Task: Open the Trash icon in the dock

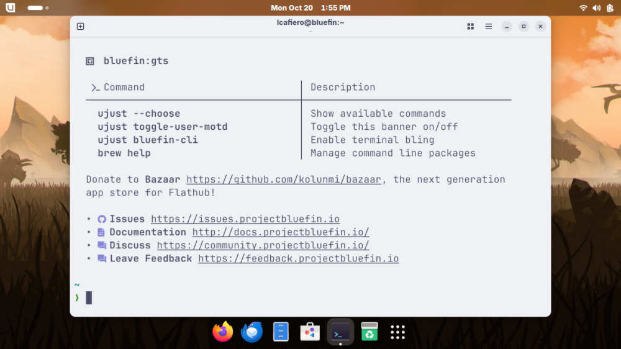Action: [x=369, y=332]
